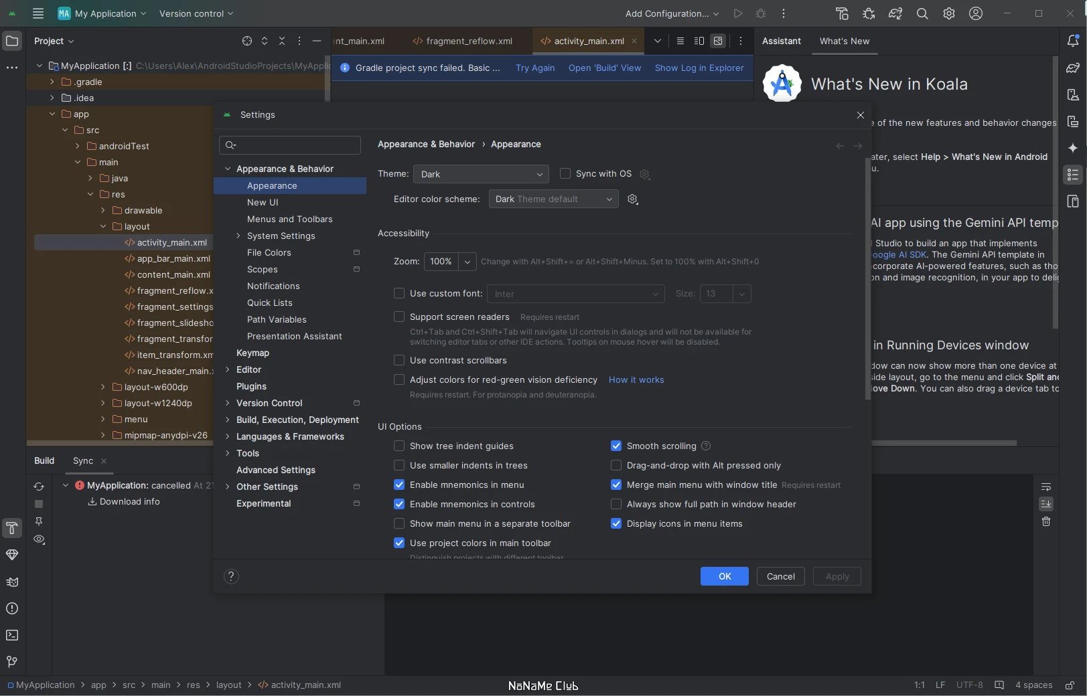Select Menus and Toolbars settings page
The image size is (1087, 696).
(290, 219)
